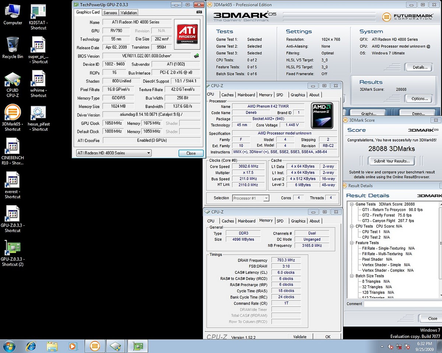Open About tab in lower CPU-Z window
The height and width of the screenshot is (353, 442).
coord(315,221)
